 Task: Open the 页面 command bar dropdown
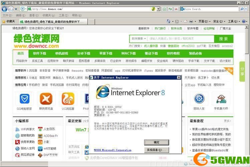coord(204,21)
